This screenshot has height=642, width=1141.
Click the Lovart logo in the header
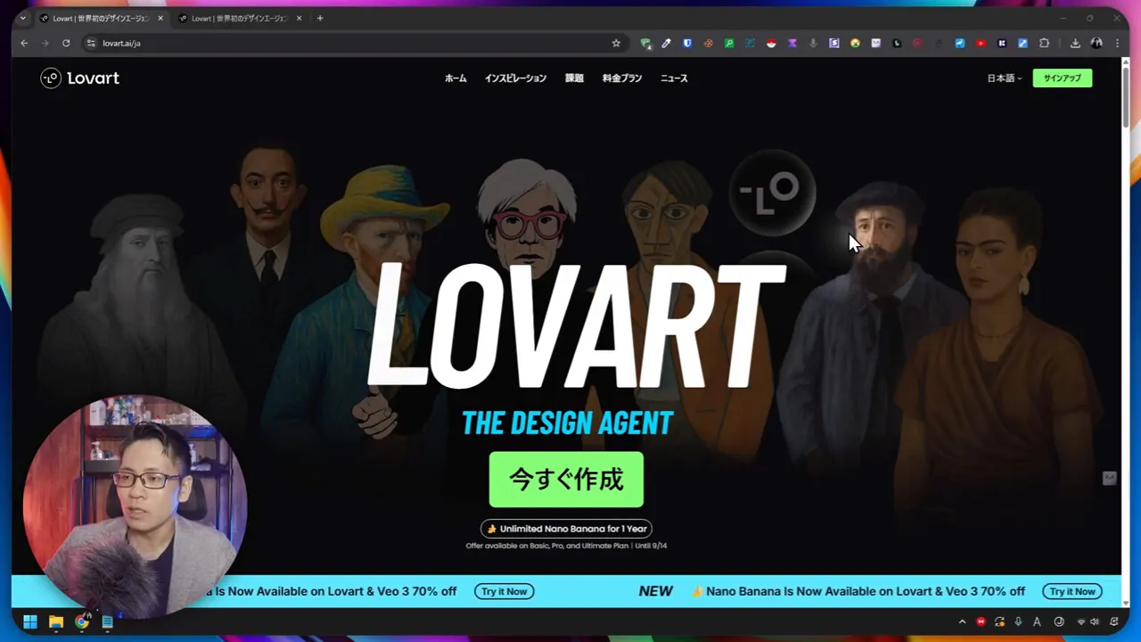(x=79, y=78)
